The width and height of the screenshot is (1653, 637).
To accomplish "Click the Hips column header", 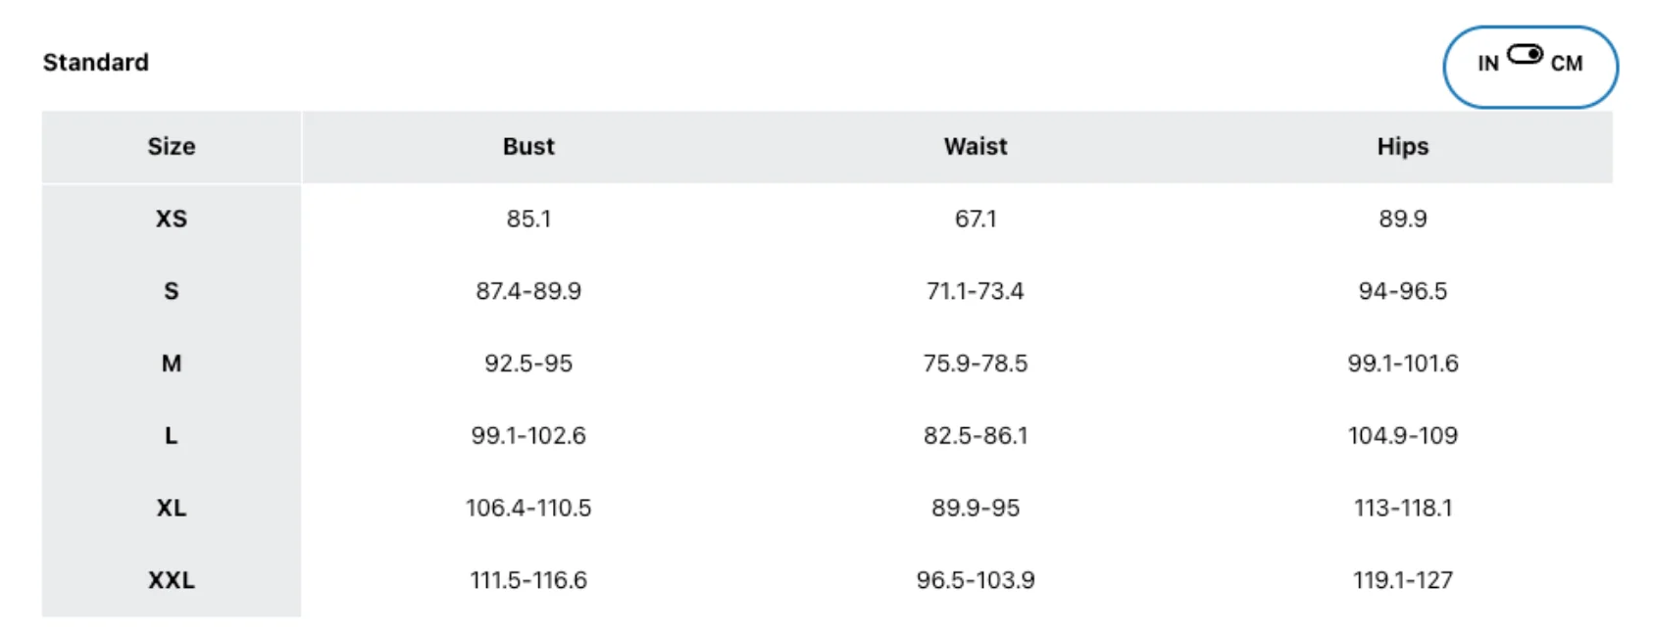I will point(1403,147).
